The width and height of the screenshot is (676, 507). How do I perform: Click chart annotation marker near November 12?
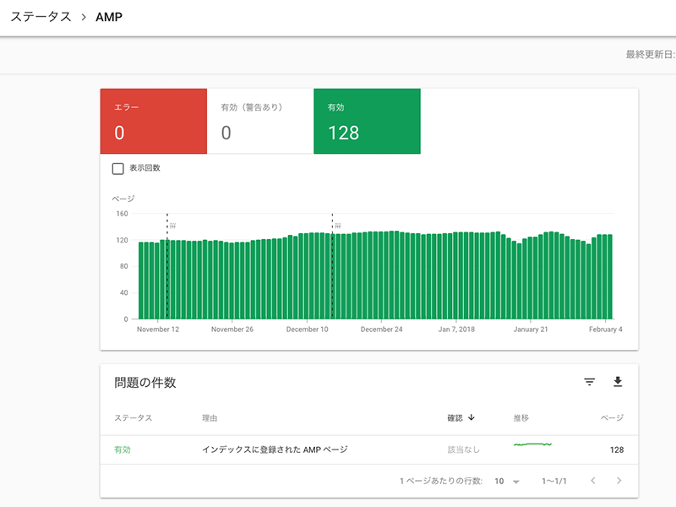pyautogui.click(x=172, y=226)
